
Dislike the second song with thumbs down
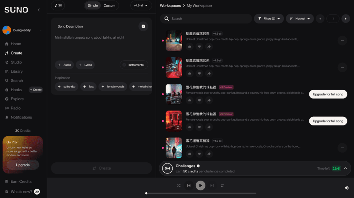[199, 73]
